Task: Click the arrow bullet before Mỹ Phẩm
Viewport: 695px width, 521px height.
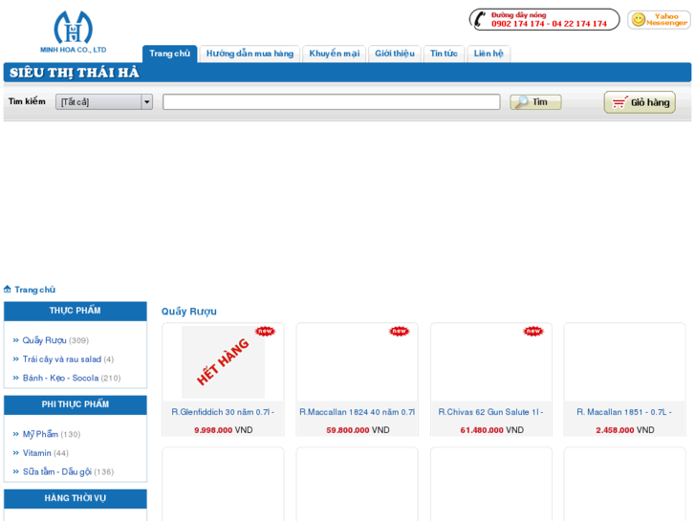Action: [x=16, y=435]
